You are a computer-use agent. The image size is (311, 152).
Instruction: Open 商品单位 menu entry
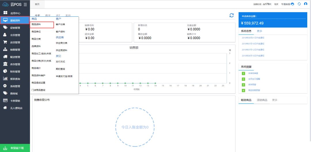(36, 32)
